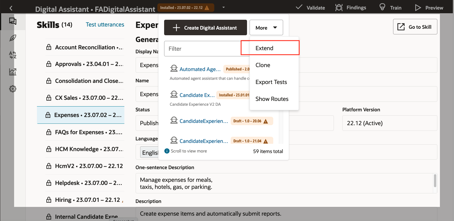The height and width of the screenshot is (221, 454).
Task: Choose Clone from the More menu
Action: click(263, 65)
